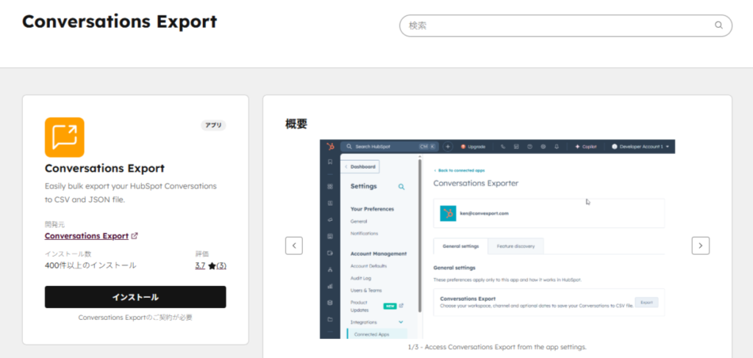
Task: Show the previous overview screenshot with the left arrow
Action: pyautogui.click(x=294, y=245)
